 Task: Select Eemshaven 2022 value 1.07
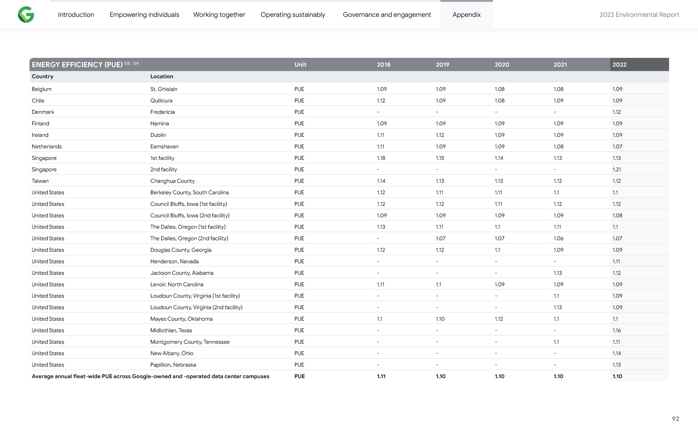[x=617, y=147]
